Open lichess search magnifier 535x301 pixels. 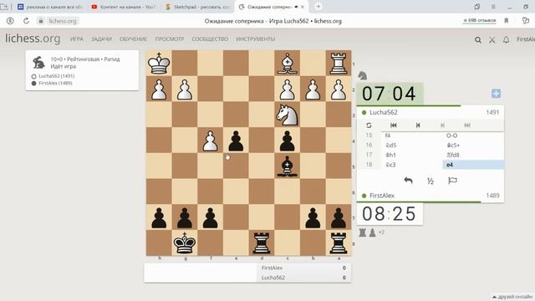click(x=478, y=40)
